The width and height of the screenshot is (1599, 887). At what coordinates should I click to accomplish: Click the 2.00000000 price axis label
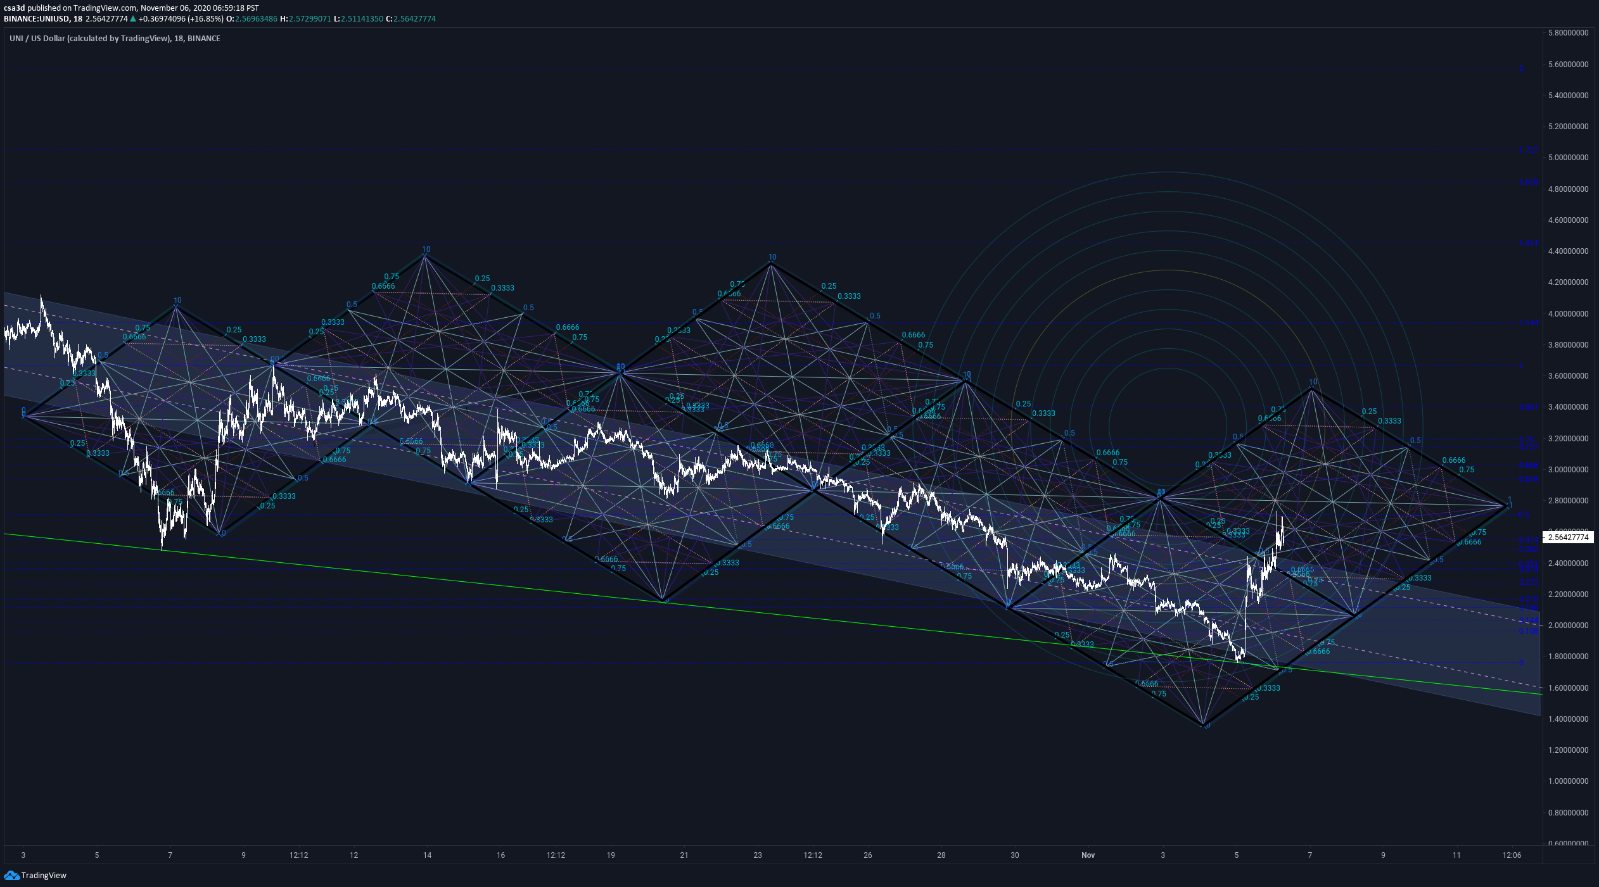pyautogui.click(x=1569, y=626)
